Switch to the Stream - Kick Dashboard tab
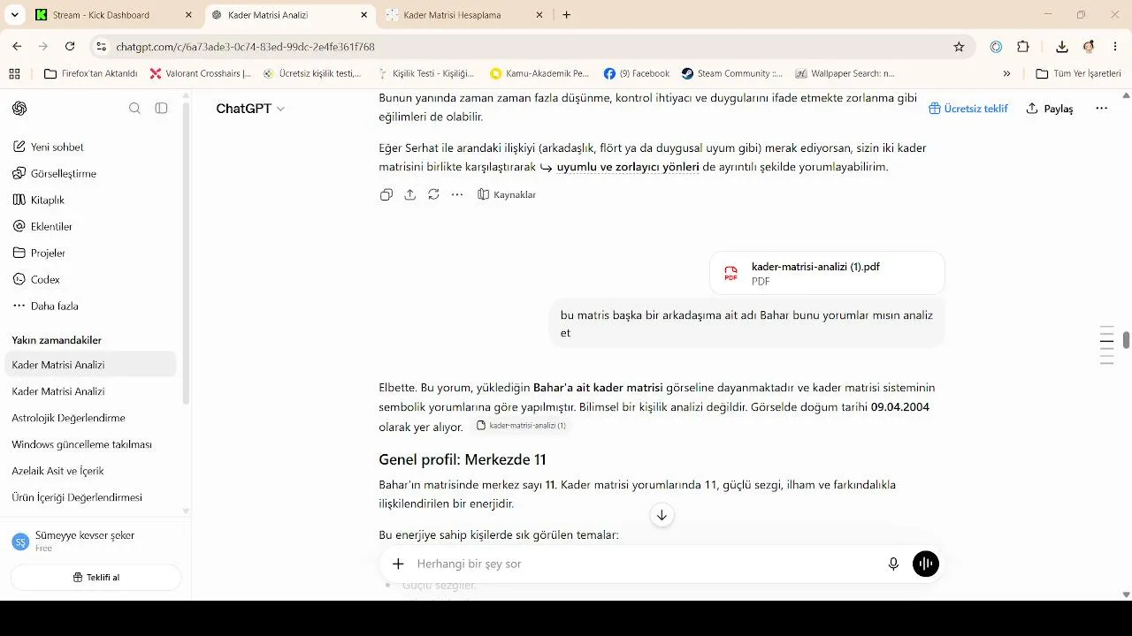This screenshot has height=636, width=1132. [x=115, y=15]
